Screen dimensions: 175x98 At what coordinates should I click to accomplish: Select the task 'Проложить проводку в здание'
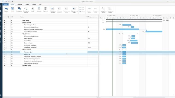32,57
